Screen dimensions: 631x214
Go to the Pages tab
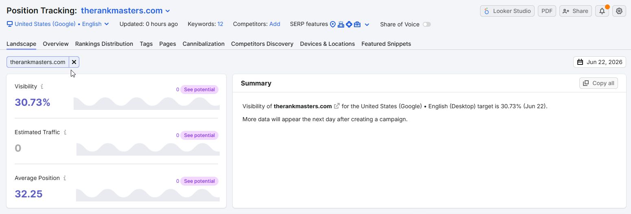tap(168, 44)
